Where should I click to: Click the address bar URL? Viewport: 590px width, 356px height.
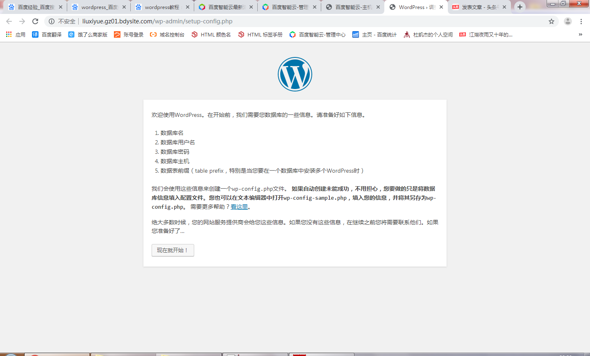pos(157,21)
